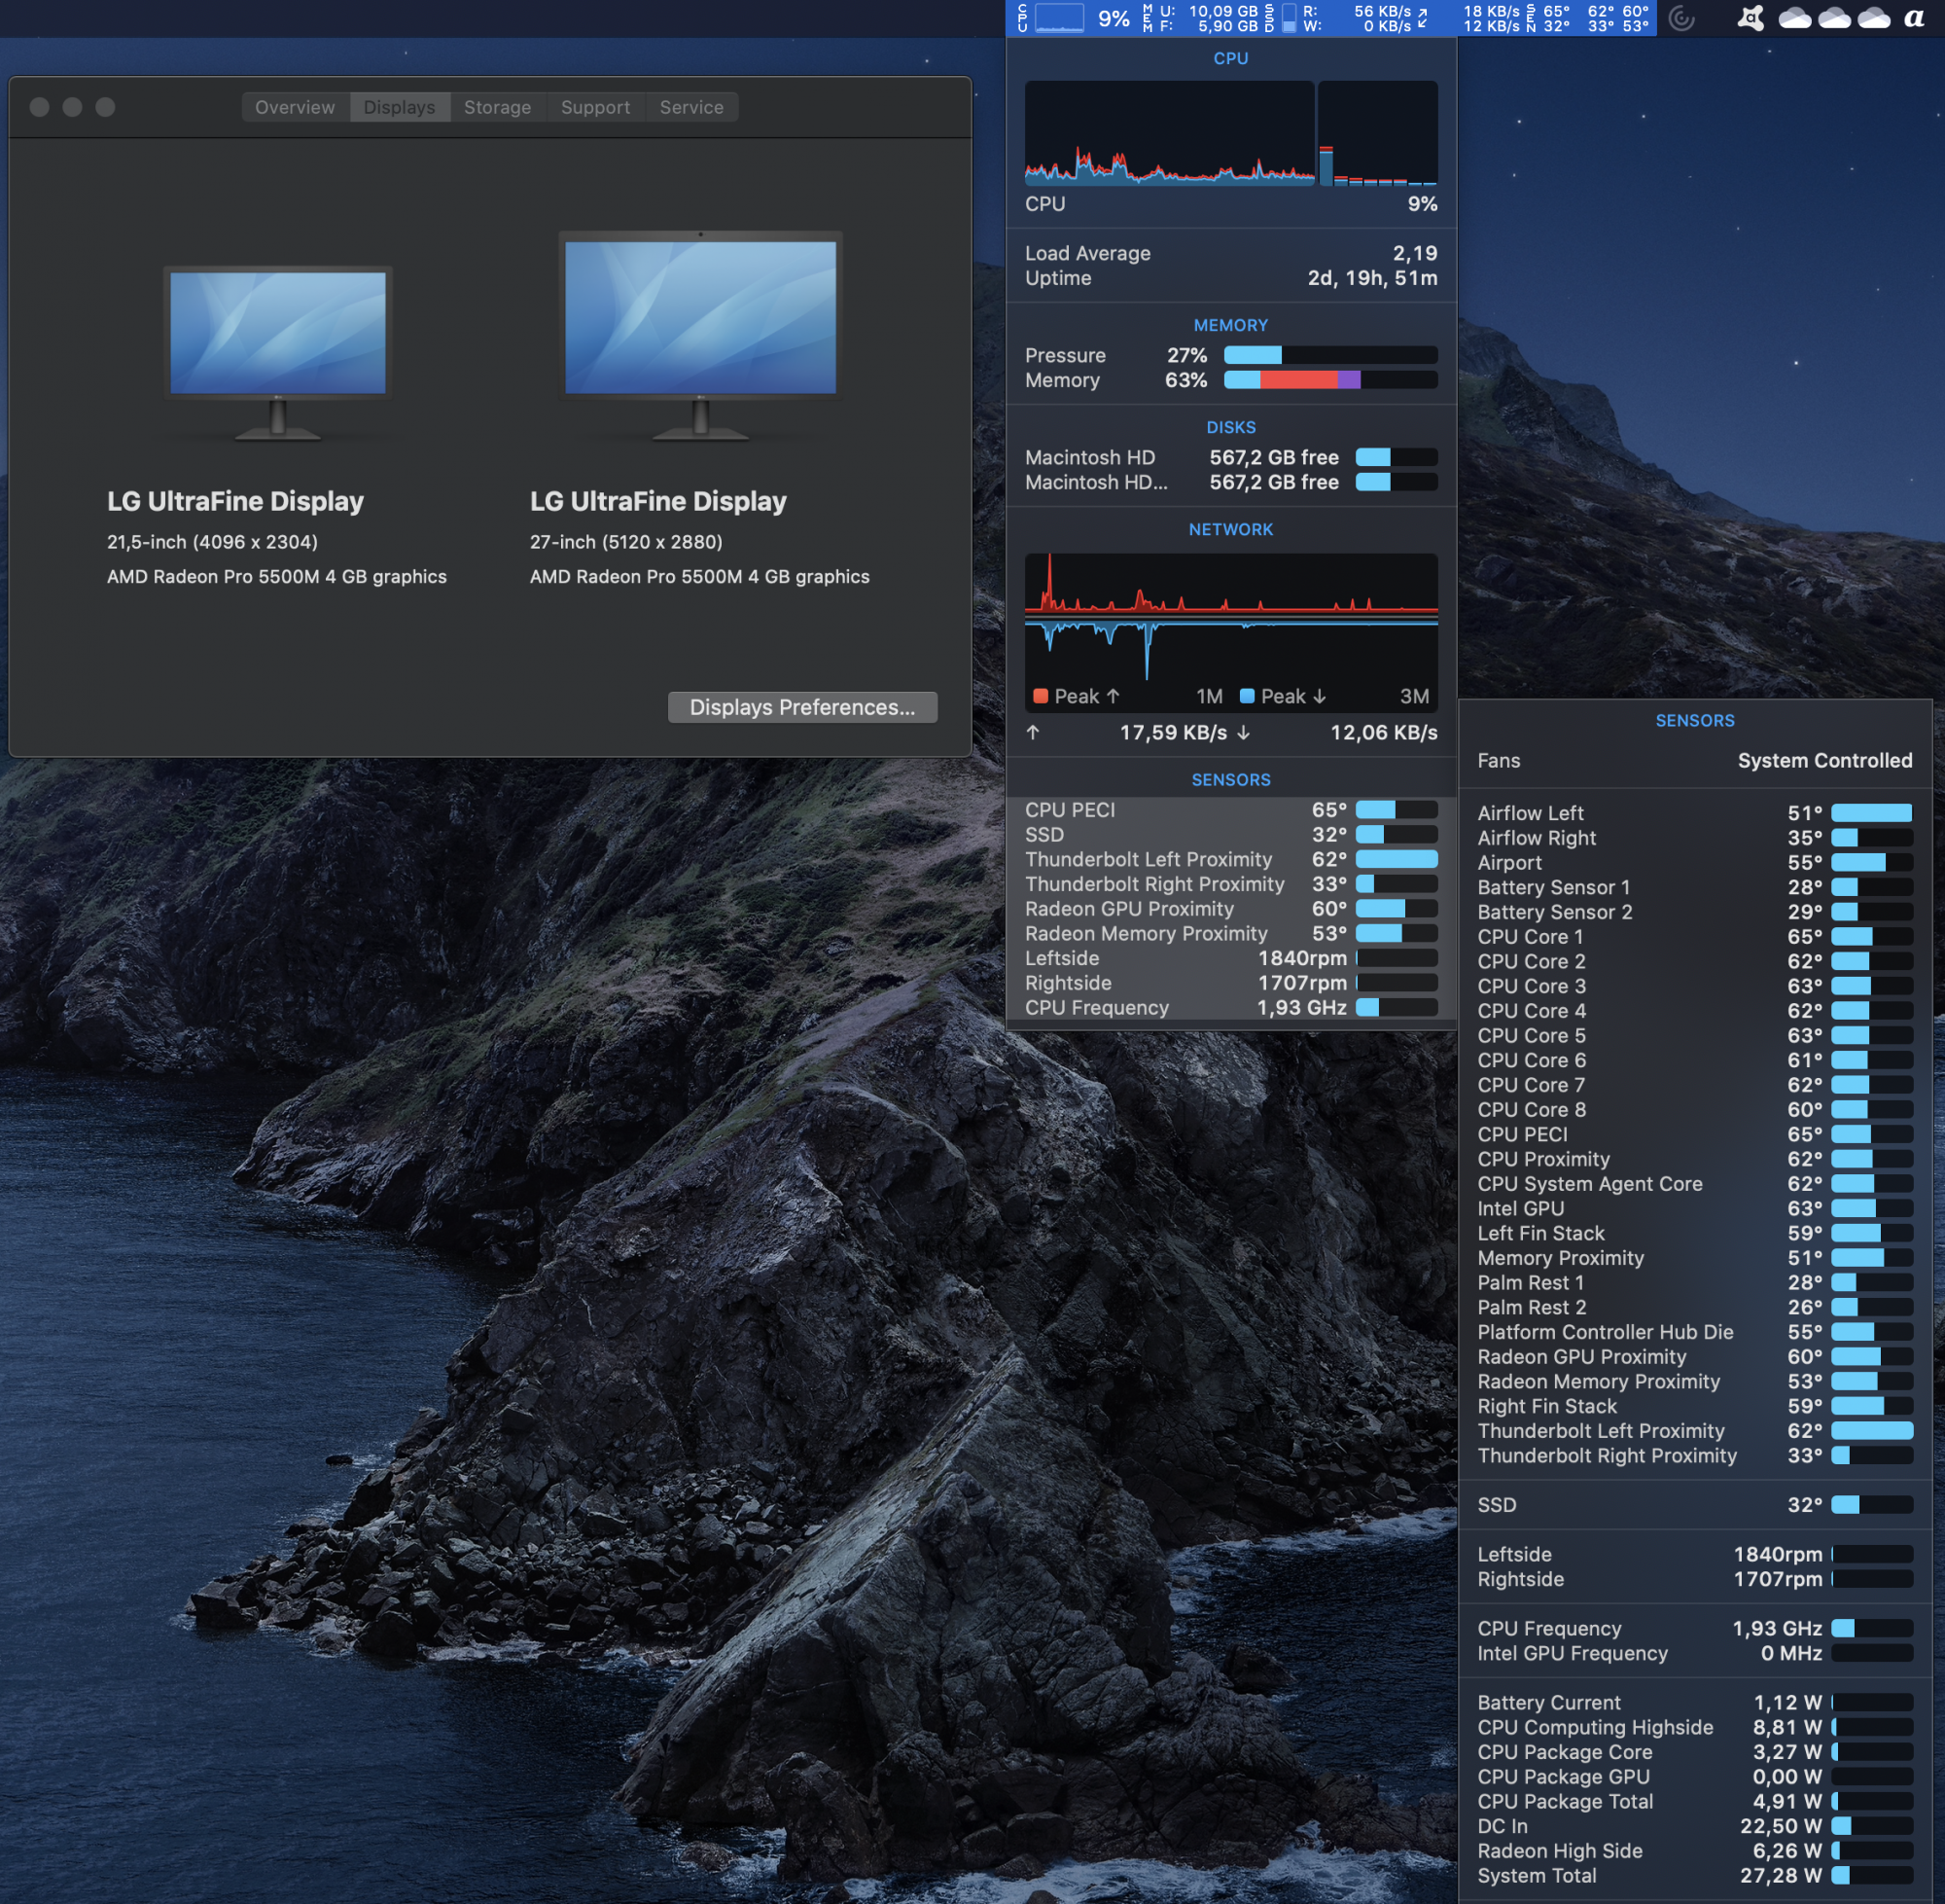Click the Avast antivirus menu bar icon
Screen dimensions: 1945x1904
pos(1750,18)
